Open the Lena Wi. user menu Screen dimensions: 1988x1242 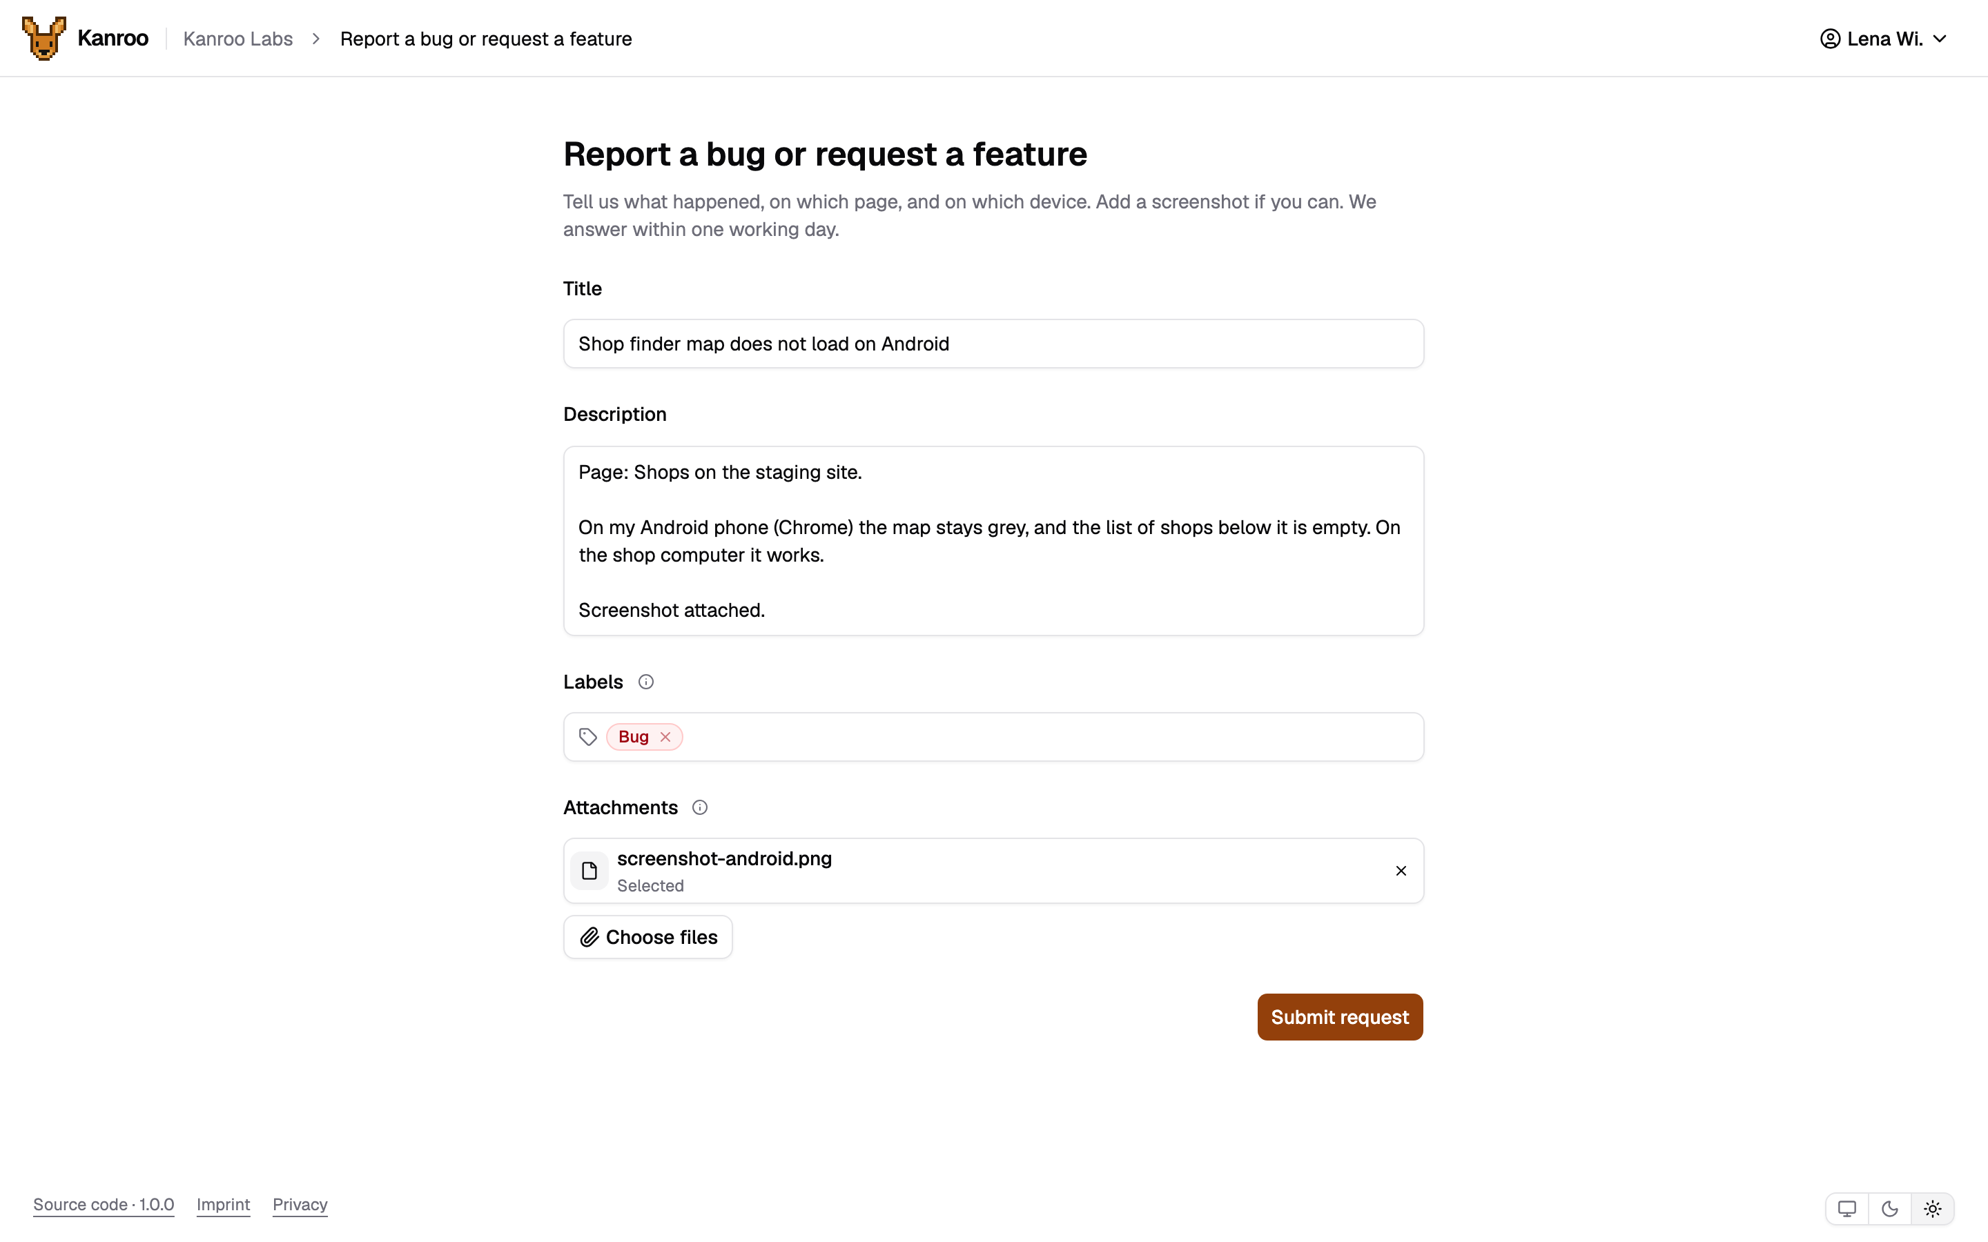pyautogui.click(x=1883, y=39)
